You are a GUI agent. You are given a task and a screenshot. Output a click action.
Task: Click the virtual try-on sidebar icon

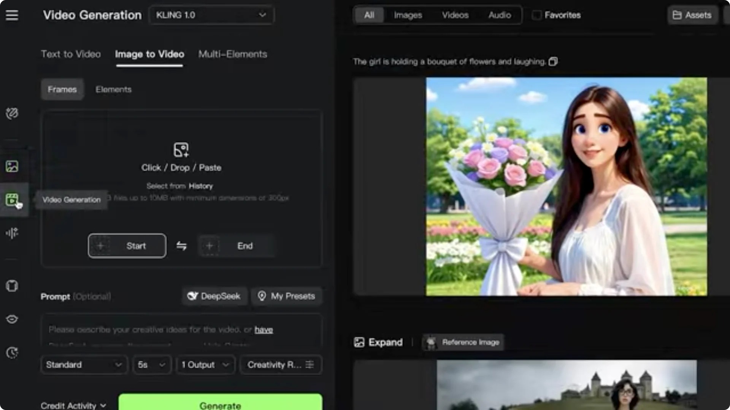pyautogui.click(x=12, y=286)
